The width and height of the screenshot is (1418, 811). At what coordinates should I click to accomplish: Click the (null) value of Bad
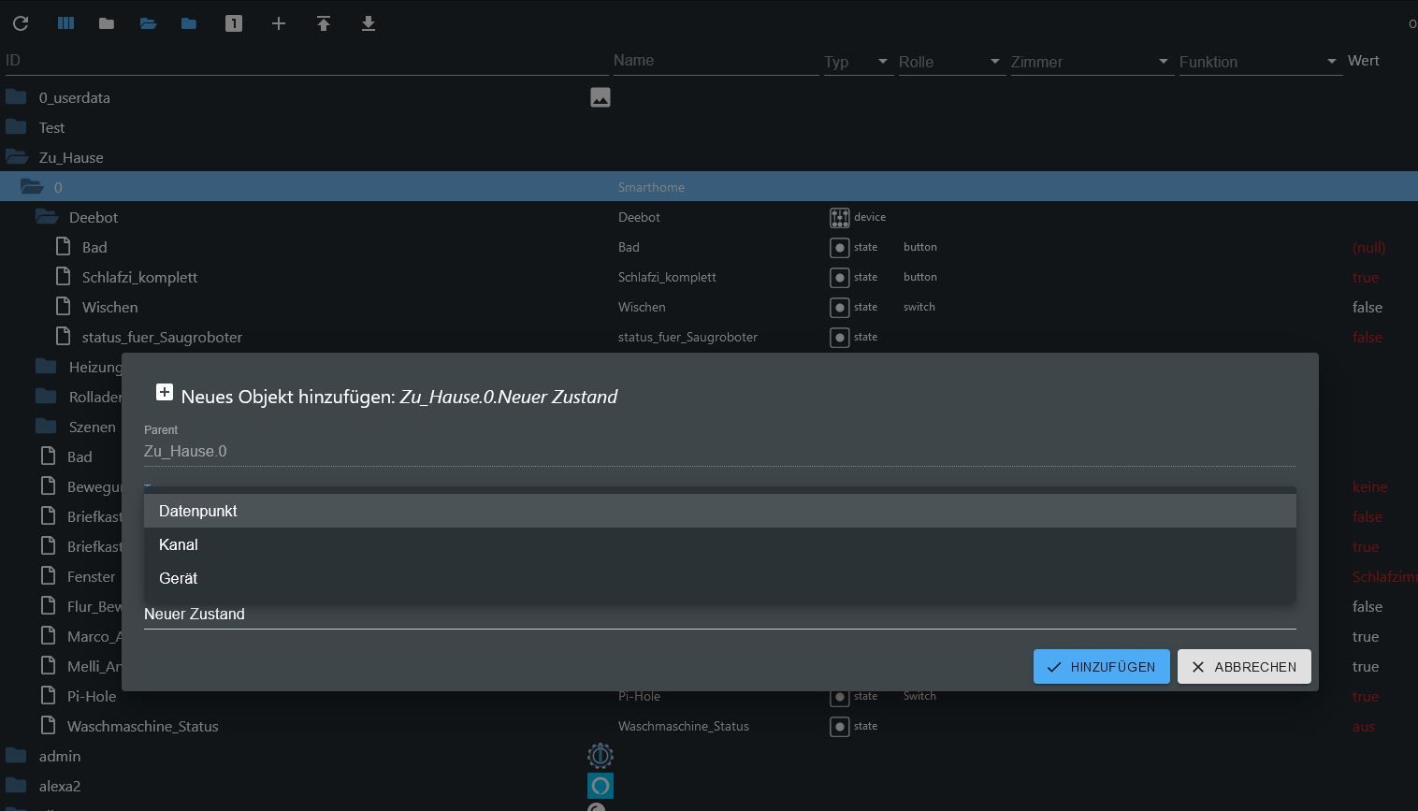1369,248
